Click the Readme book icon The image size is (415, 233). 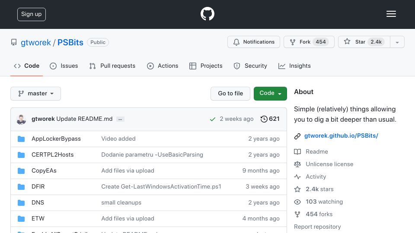[297, 151]
